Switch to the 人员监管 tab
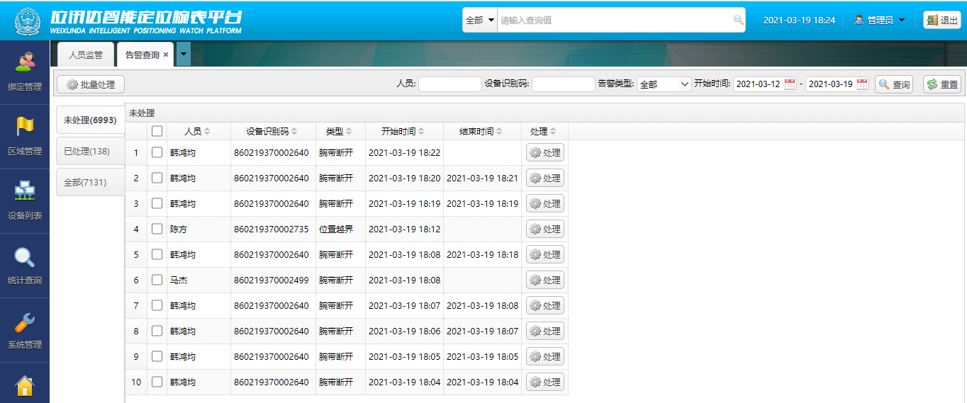The image size is (967, 403). [x=85, y=55]
